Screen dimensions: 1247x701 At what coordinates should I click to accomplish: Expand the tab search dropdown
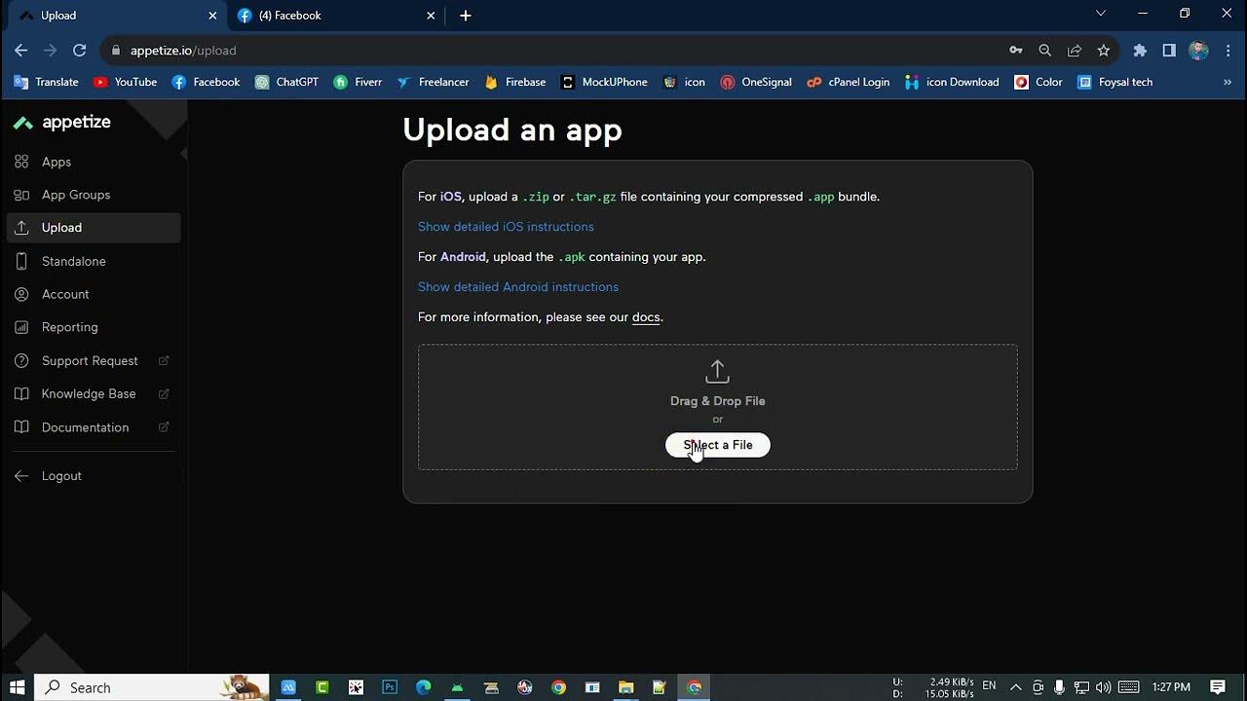click(x=1101, y=14)
